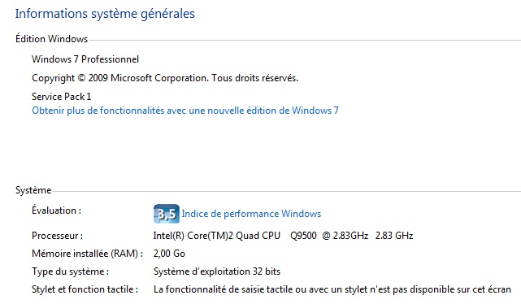Screen dimensions: 521x304
Task: Click the Mémoire installée (RAM) label
Action: [88, 254]
